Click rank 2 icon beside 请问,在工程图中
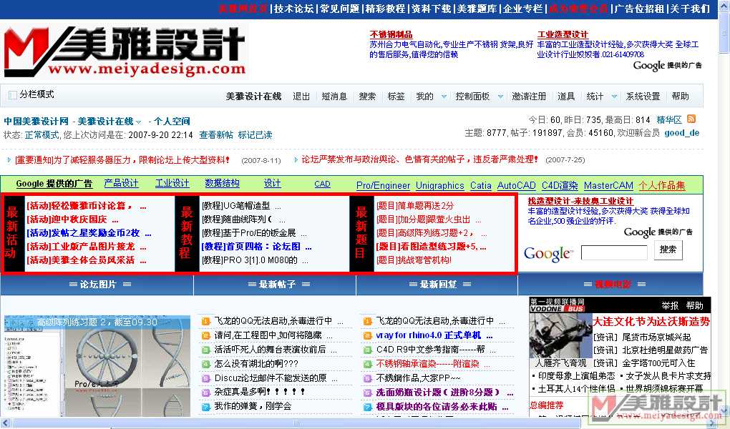Screen dimensions: 730x429 [x=205, y=335]
